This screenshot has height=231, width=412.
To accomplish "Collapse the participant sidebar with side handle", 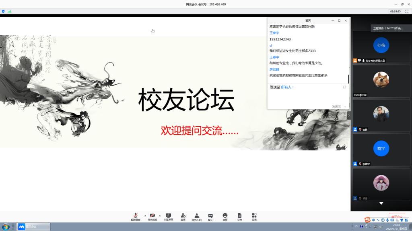I will click(x=349, y=115).
